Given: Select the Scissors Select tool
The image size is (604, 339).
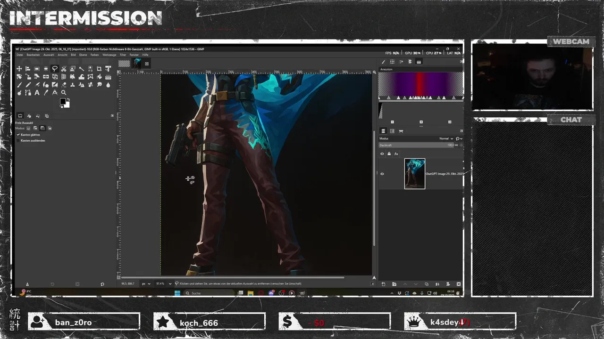Looking at the screenshot, I should pos(64,69).
